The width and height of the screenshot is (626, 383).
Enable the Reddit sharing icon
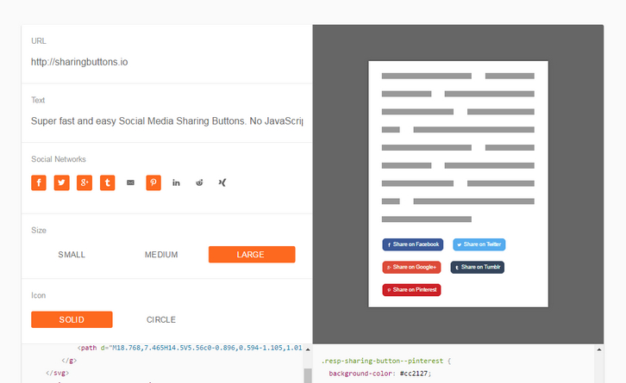tap(199, 182)
